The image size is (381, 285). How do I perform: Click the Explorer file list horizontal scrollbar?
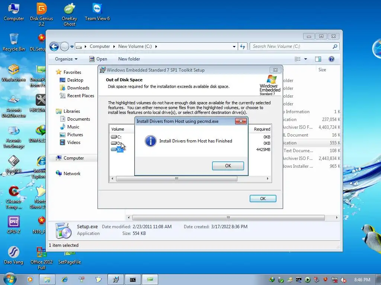coord(228,217)
